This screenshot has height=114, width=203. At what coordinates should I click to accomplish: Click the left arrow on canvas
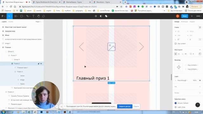coord(82,47)
